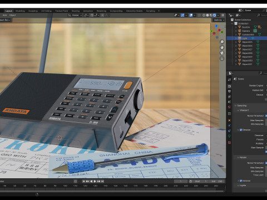The image size is (267, 200).
Task: Click the scene icon beside Scene name
Action: 240,11
